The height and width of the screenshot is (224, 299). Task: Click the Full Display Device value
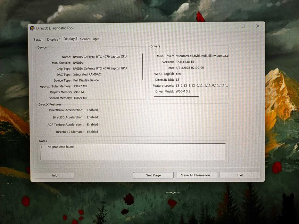pos(86,80)
